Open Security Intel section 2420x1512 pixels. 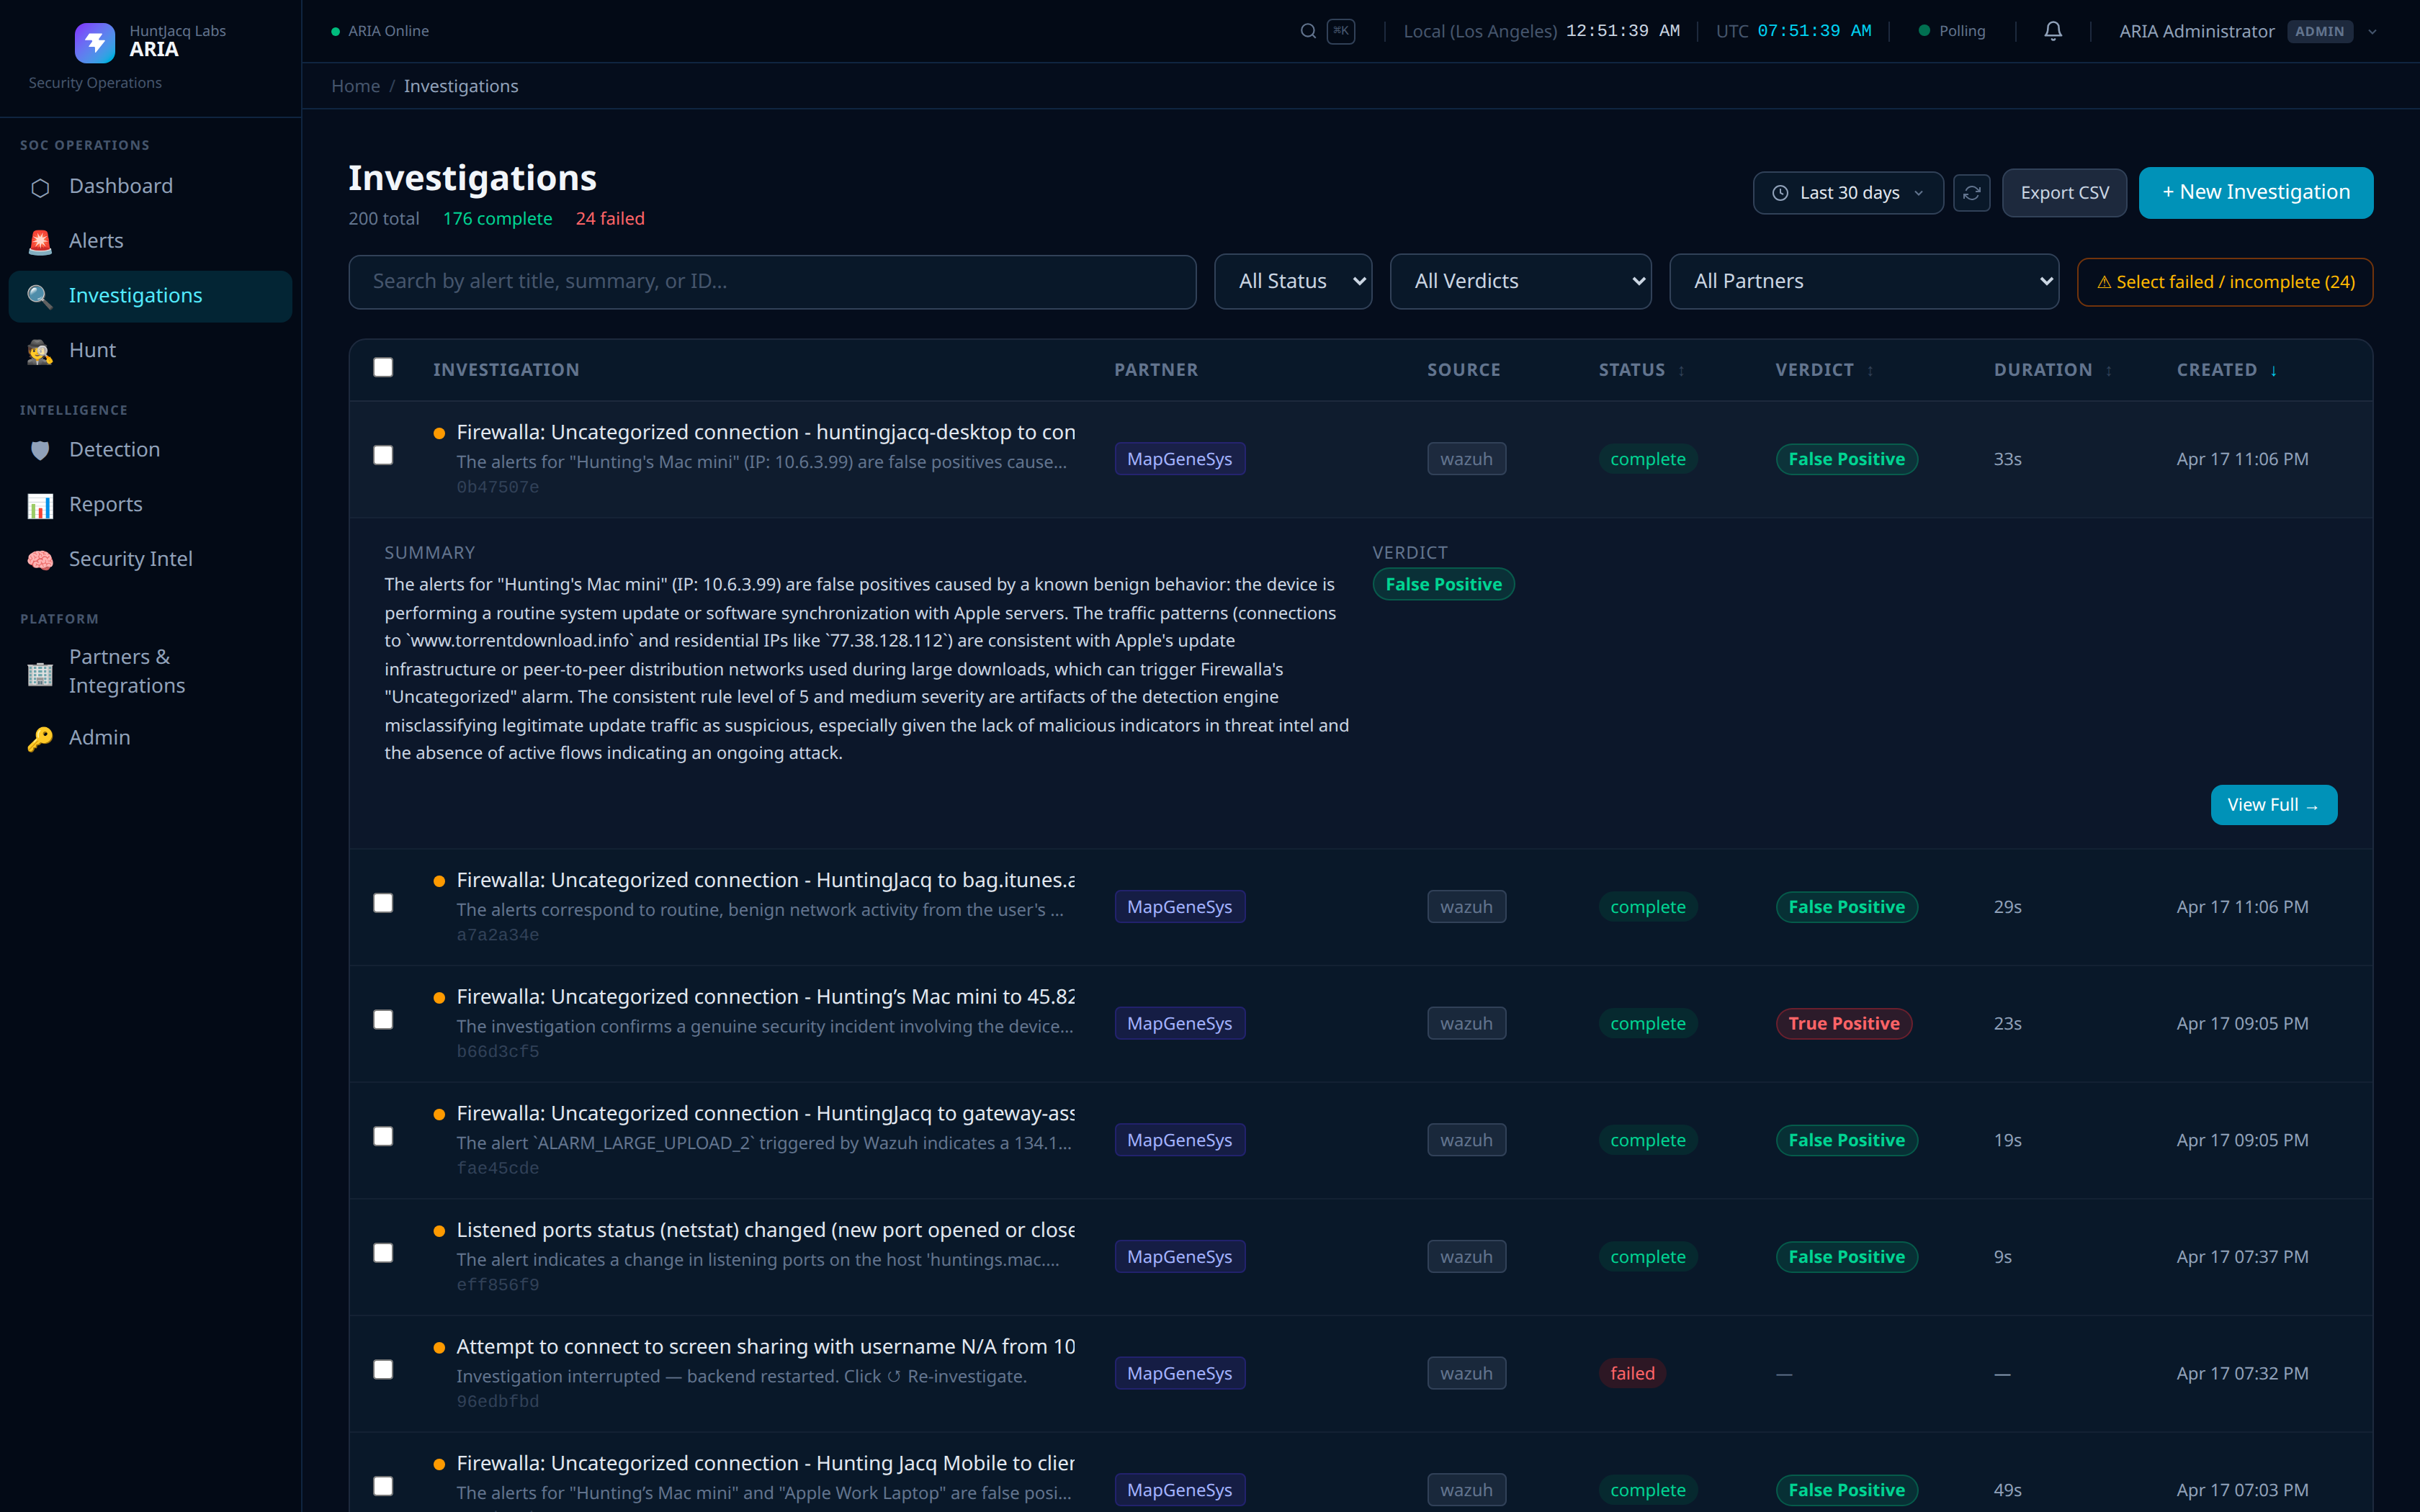[150, 559]
